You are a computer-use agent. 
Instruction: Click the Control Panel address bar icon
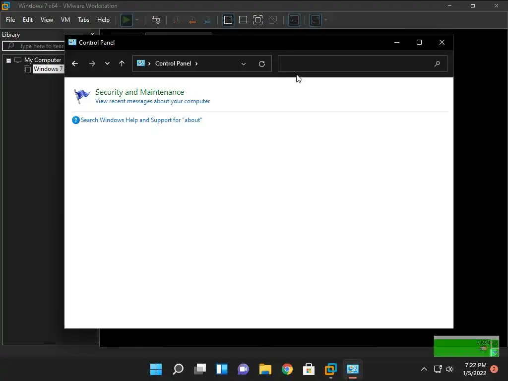click(141, 63)
